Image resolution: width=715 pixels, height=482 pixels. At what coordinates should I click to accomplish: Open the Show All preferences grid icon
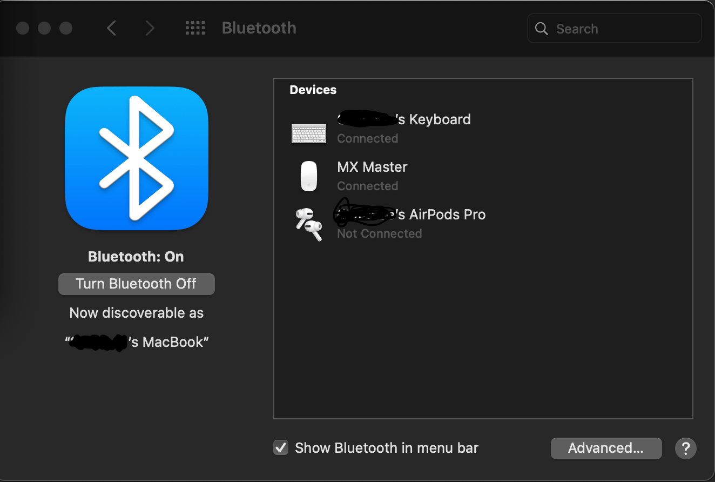tap(195, 28)
